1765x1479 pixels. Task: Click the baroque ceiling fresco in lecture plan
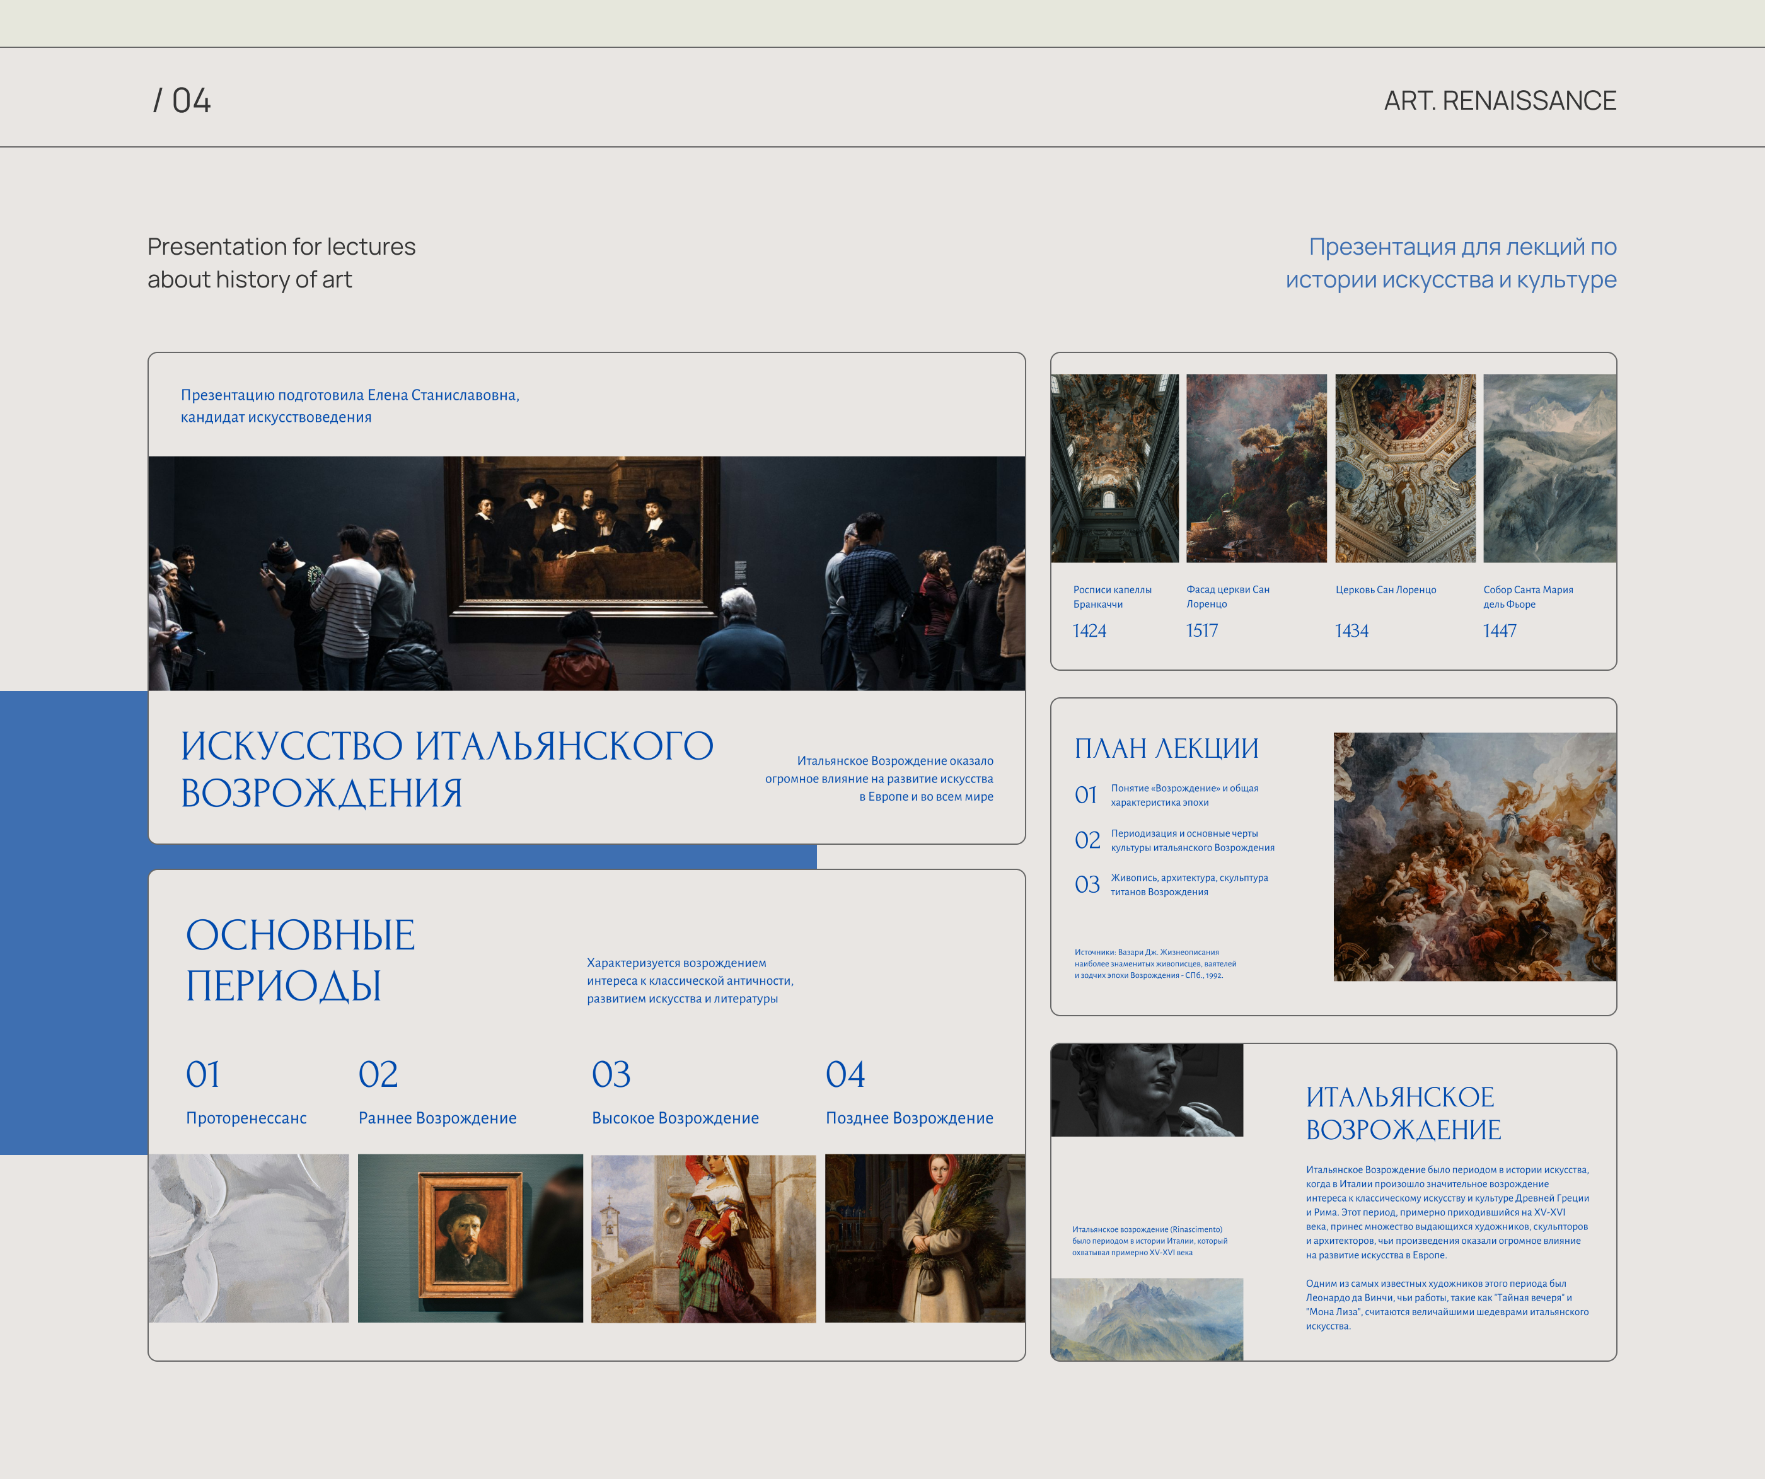coord(1474,856)
